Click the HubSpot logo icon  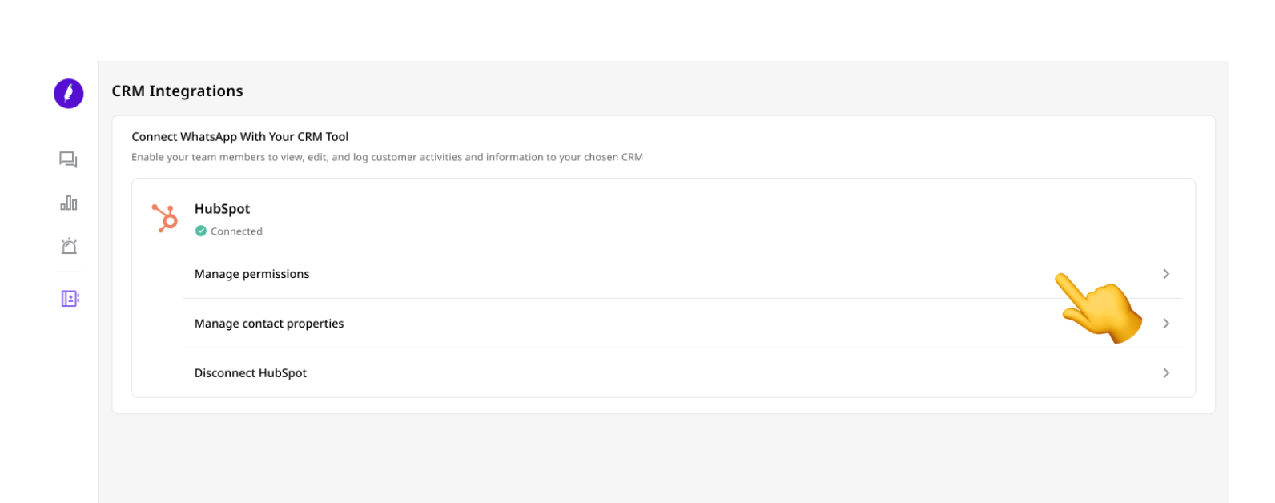[165, 218]
